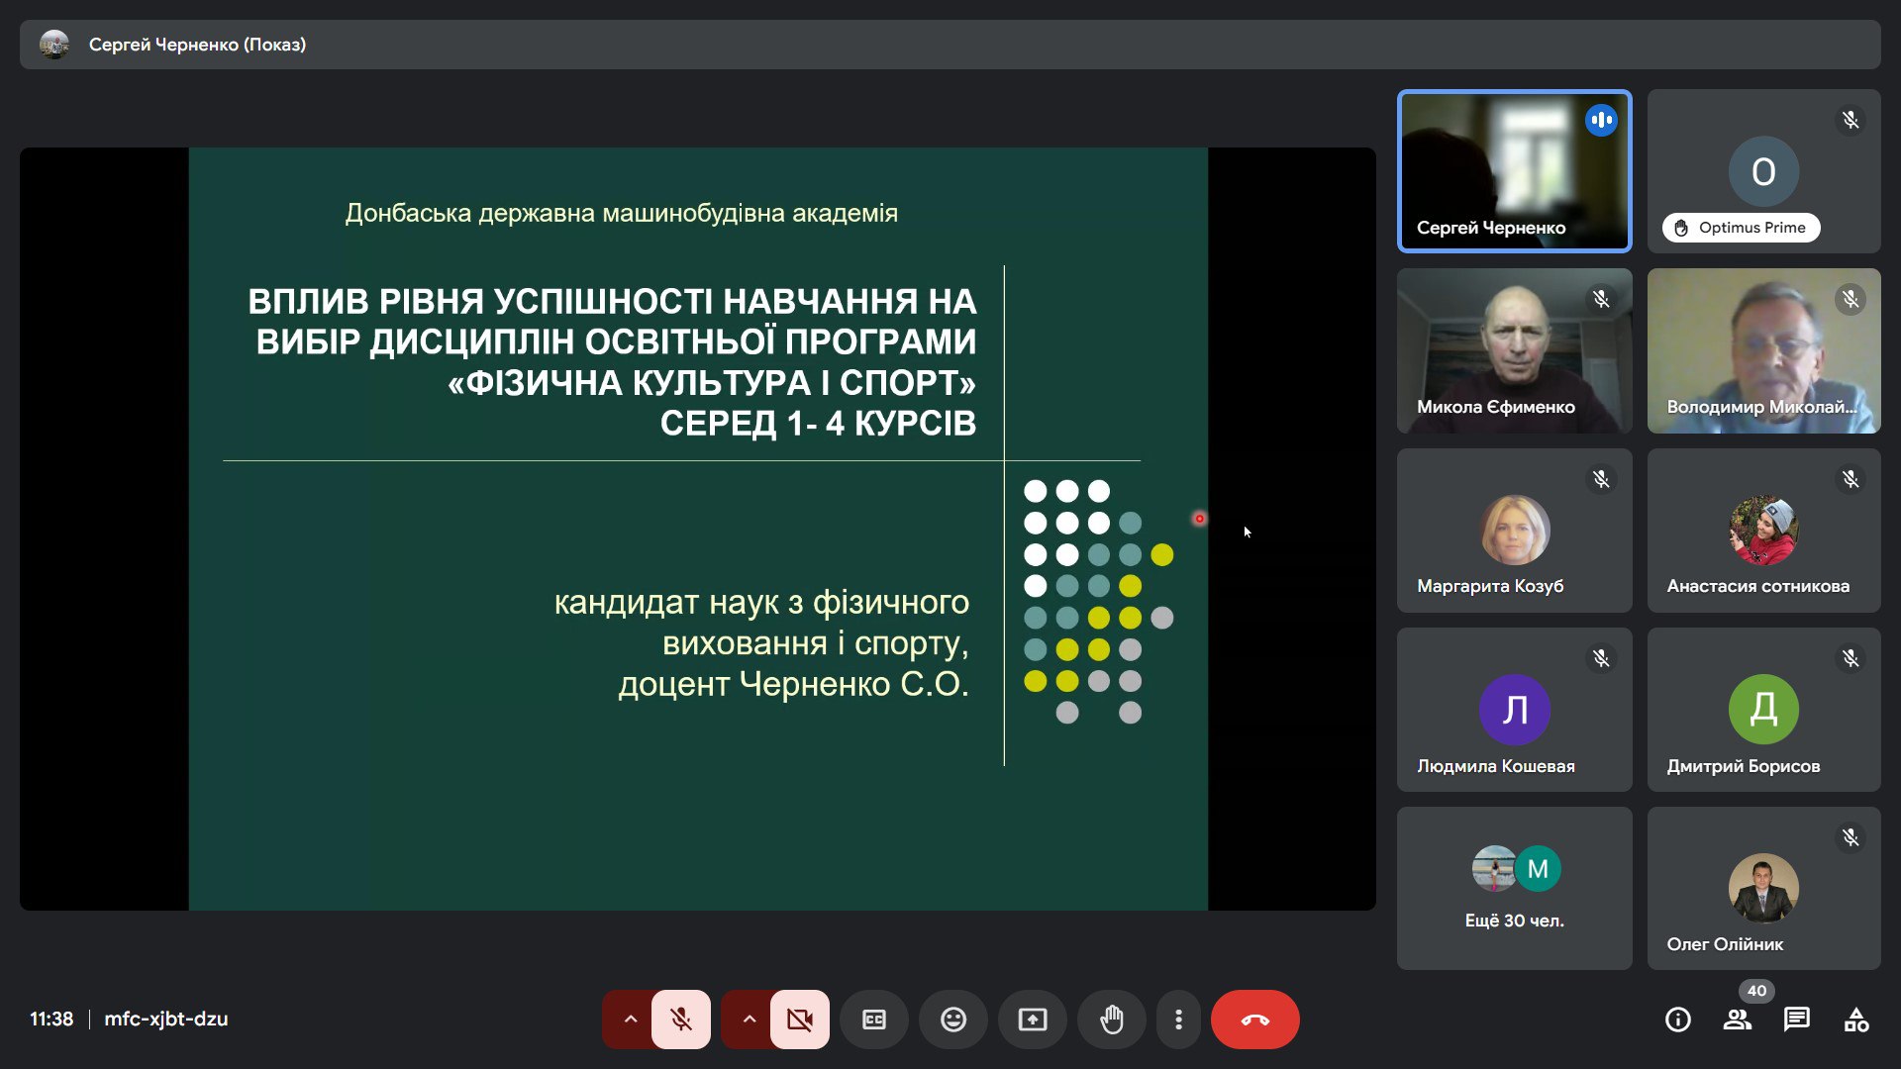The height and width of the screenshot is (1069, 1901).
Task: Click muted mic icon on Дмитрий Борисов tile
Action: (x=1850, y=659)
